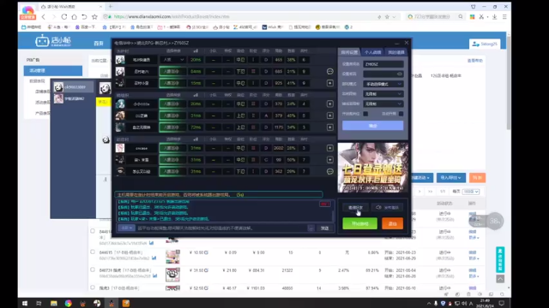Bookmark the page with the star icon
Viewport: 549px width, 308px height.
[94, 17]
